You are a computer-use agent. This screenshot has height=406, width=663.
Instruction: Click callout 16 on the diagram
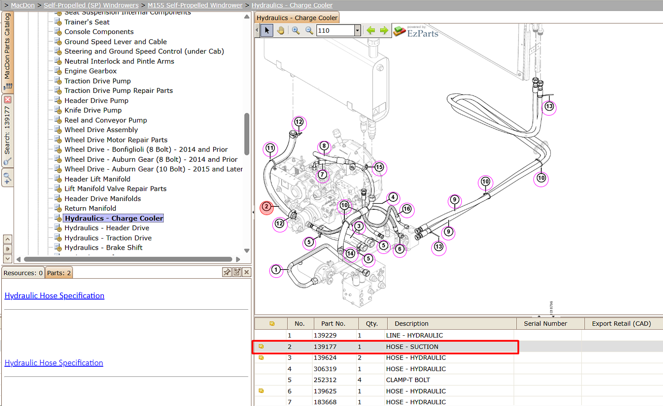pyautogui.click(x=407, y=209)
